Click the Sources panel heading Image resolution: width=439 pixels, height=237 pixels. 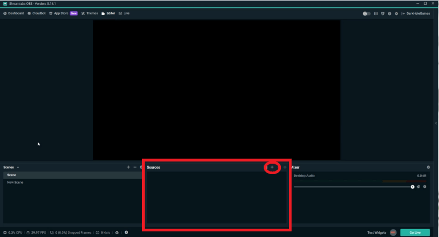[x=153, y=167]
